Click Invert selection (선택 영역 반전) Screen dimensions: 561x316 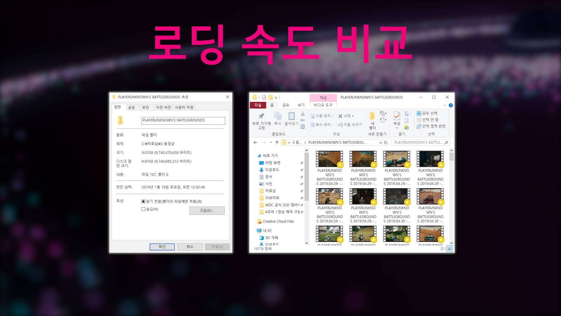[431, 126]
